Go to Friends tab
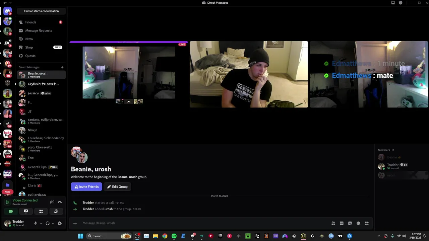This screenshot has width=429, height=241. pos(41,22)
